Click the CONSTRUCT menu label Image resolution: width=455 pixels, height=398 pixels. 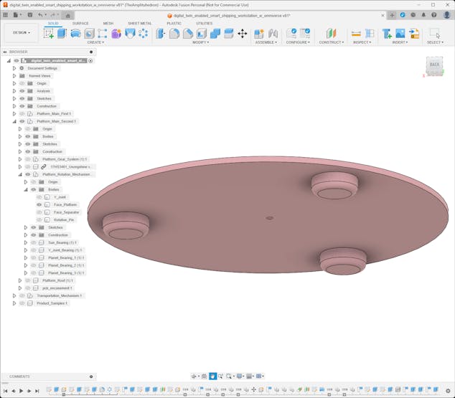click(331, 42)
